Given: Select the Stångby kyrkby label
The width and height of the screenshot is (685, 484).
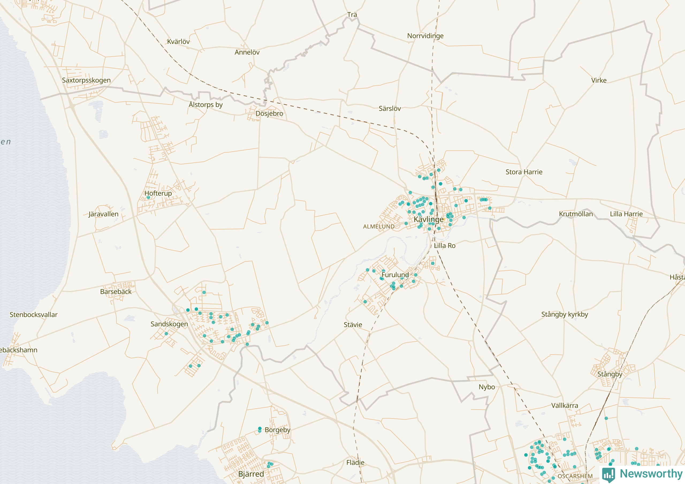Looking at the screenshot, I should click(x=565, y=314).
